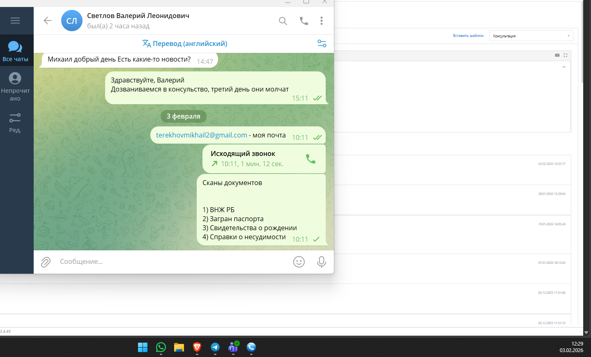This screenshot has width=591, height=357.
Task: Focus the Сообщение message input field
Action: (x=172, y=262)
